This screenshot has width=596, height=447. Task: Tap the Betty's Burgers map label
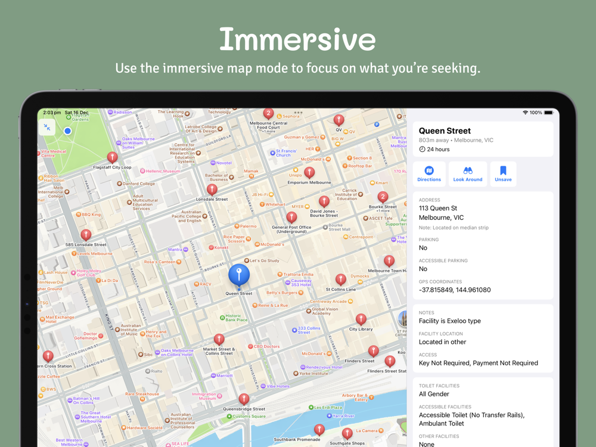point(284,293)
